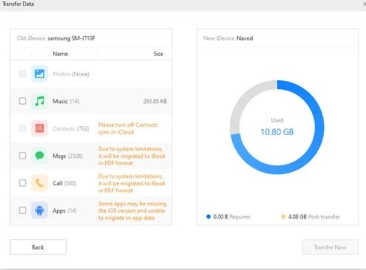Check the Call checkbox

pyautogui.click(x=22, y=183)
